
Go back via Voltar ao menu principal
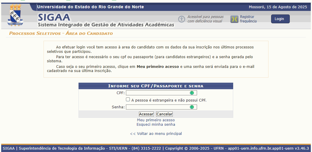point(156,134)
